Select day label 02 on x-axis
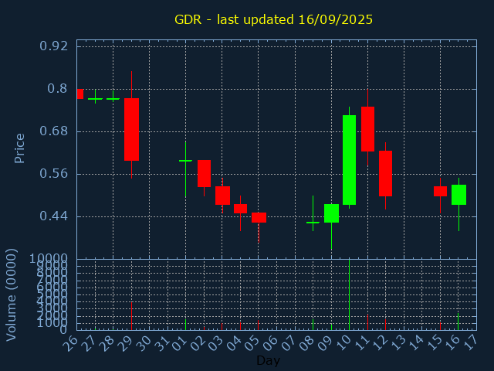 coord(198,343)
